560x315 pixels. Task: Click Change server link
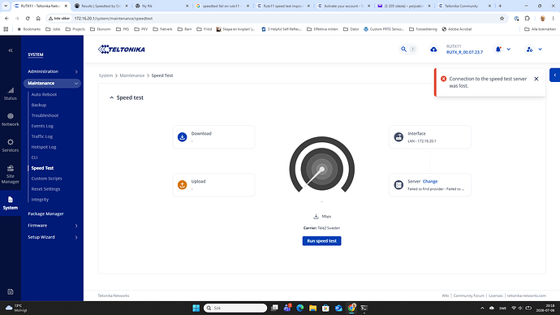pos(430,181)
